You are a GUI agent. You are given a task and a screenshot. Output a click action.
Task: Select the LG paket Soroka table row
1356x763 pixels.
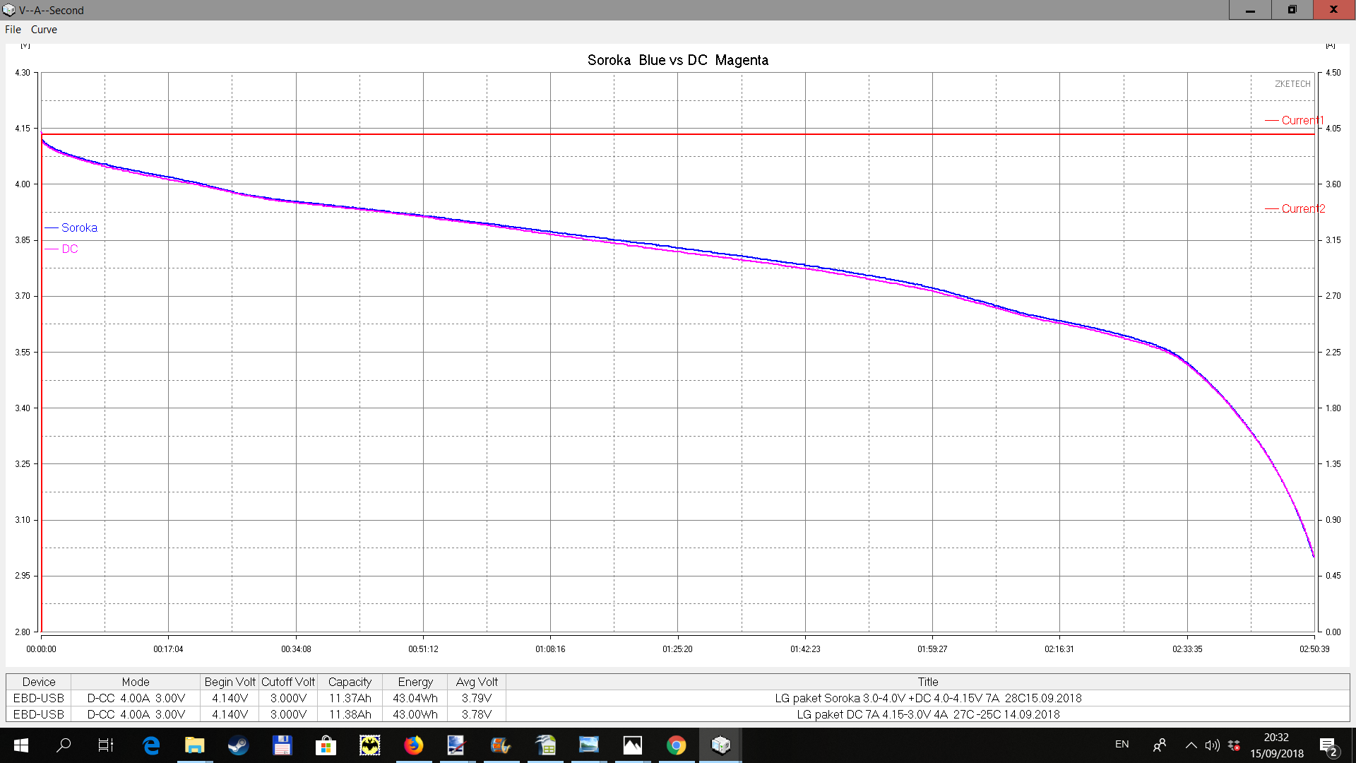[x=927, y=698]
